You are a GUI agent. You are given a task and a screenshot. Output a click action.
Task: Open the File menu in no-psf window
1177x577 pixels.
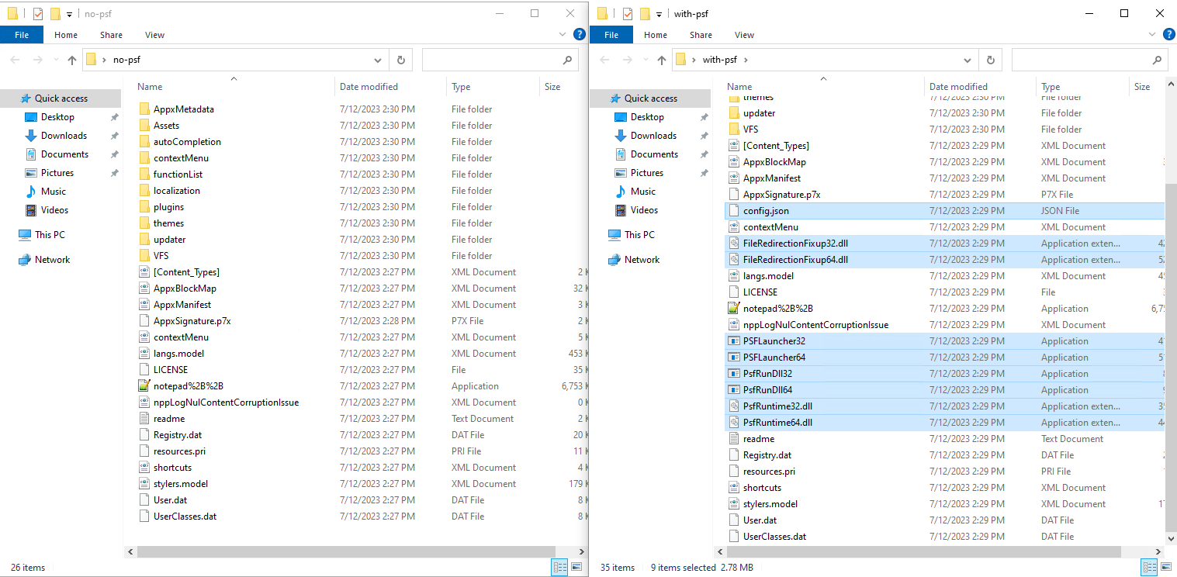(x=22, y=35)
